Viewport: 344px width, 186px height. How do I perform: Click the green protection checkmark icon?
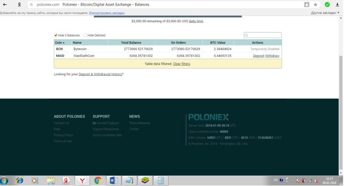coord(327,4)
